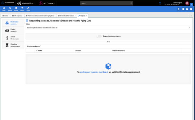This screenshot has height=120, width=195.
Task: Click the Project inbox icon
Action: point(7,30)
